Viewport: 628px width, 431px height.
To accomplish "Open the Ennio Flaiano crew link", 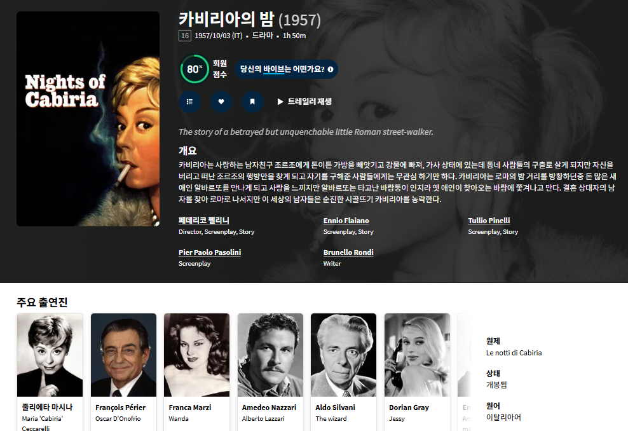I will 346,221.
